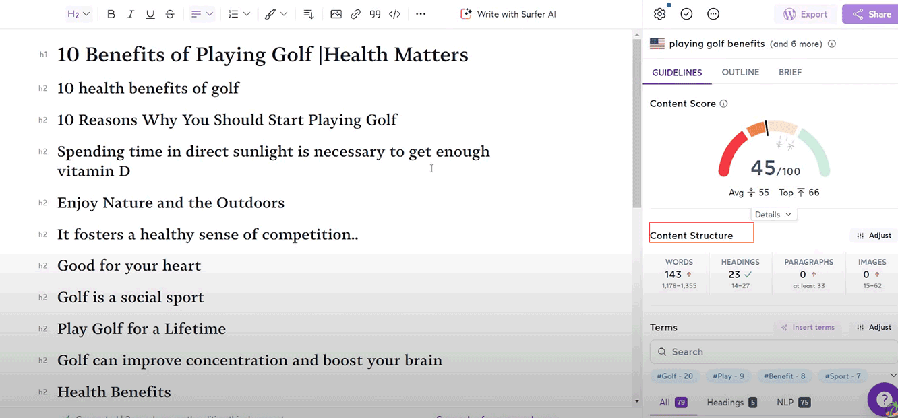Click the Top 66 score label
The image size is (898, 418).
point(799,193)
